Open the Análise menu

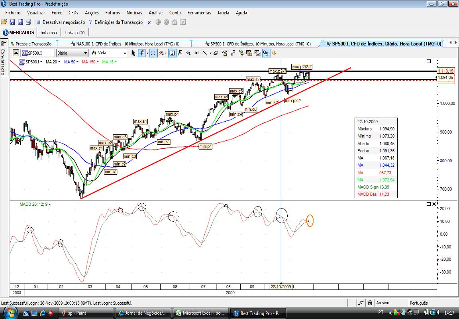[x=155, y=13]
